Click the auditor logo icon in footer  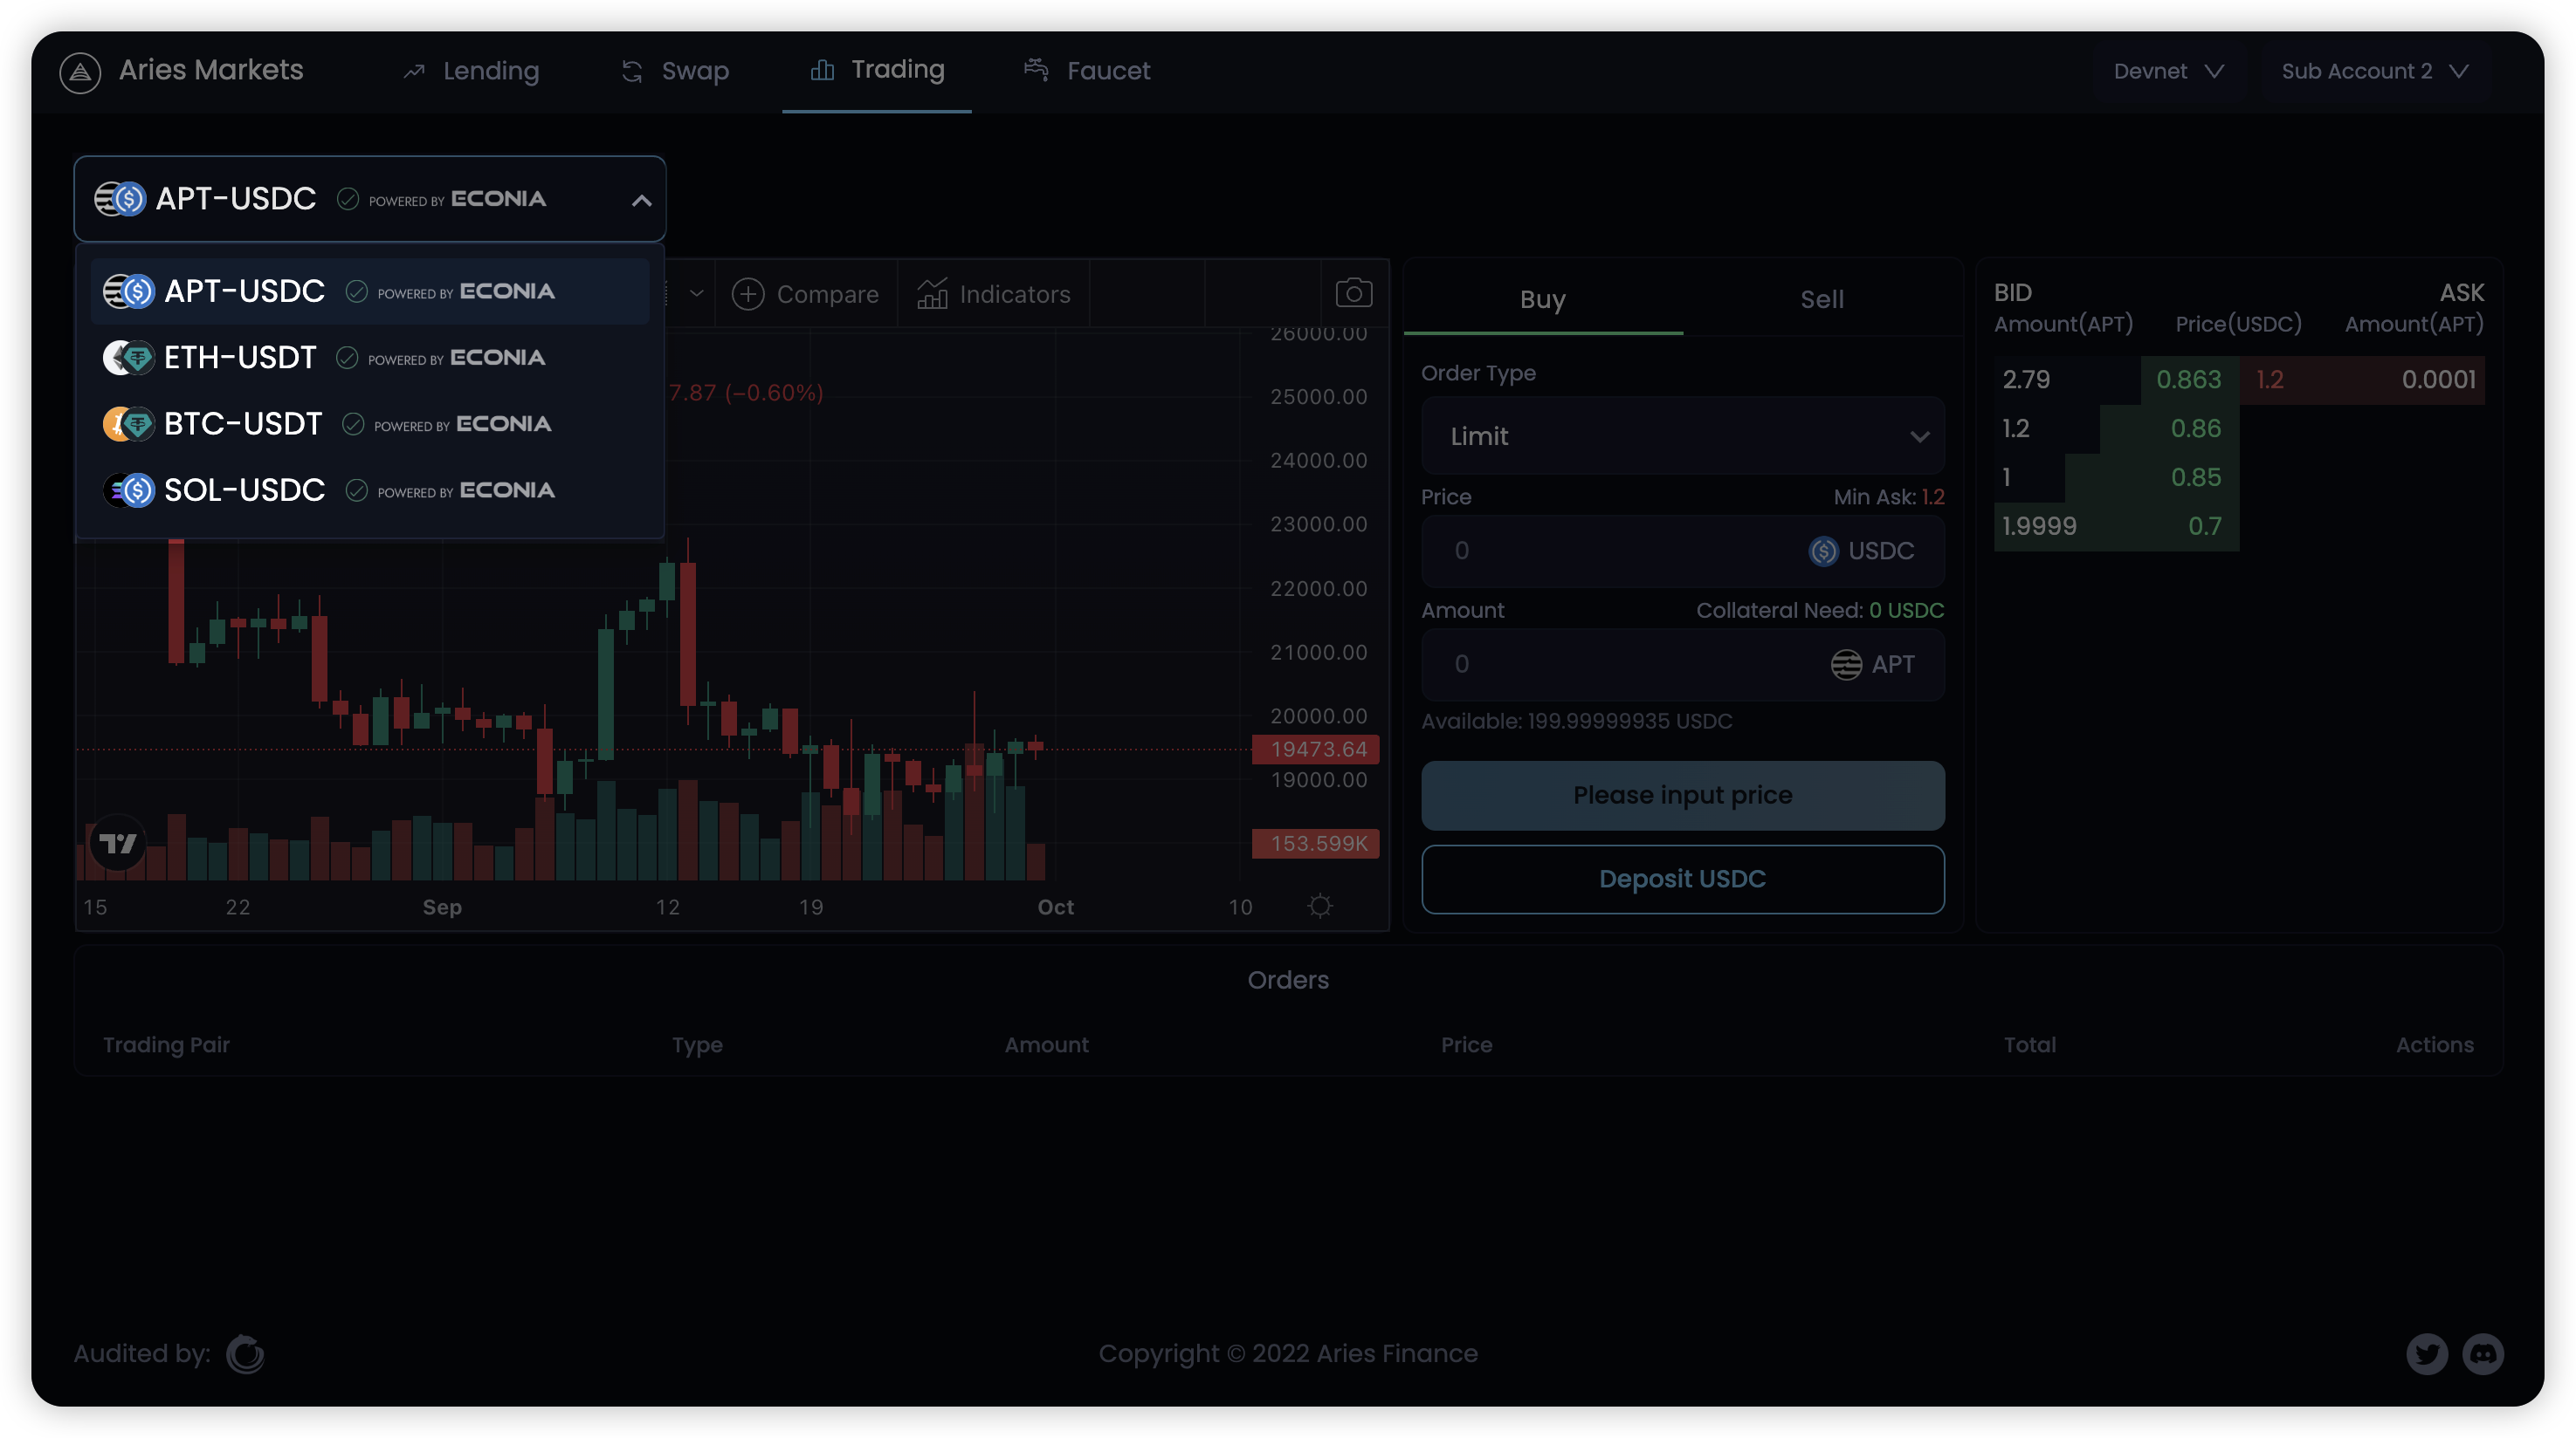pyautogui.click(x=245, y=1354)
